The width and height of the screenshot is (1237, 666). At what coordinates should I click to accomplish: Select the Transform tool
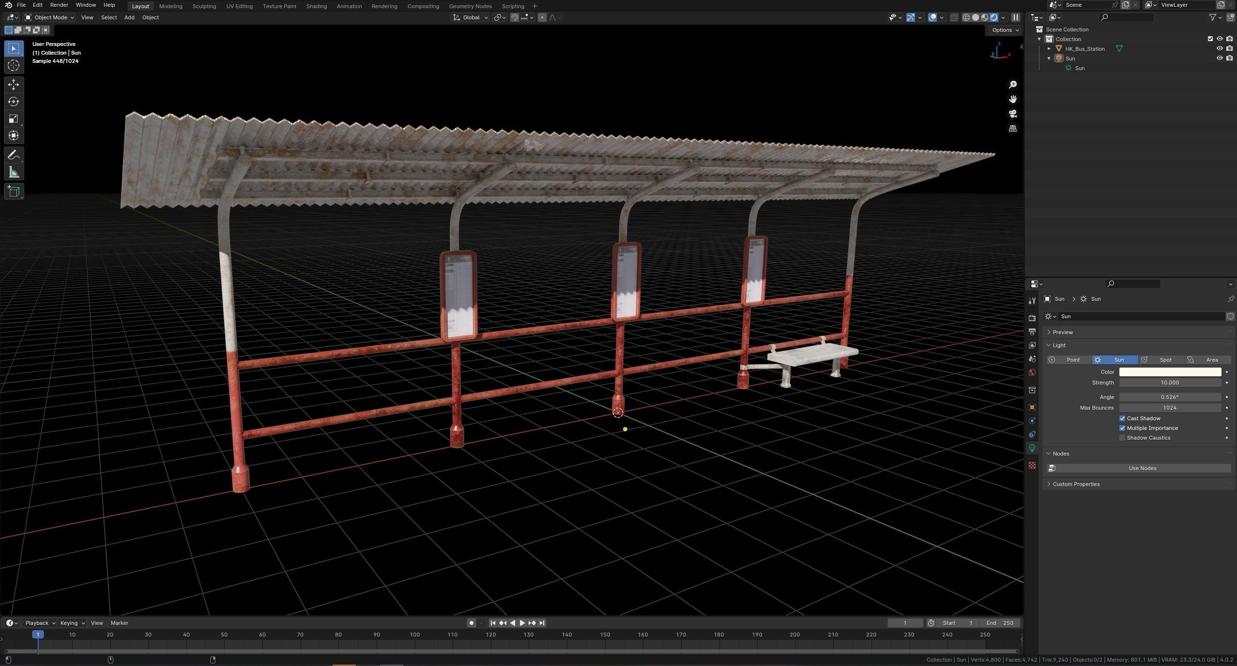coord(14,135)
